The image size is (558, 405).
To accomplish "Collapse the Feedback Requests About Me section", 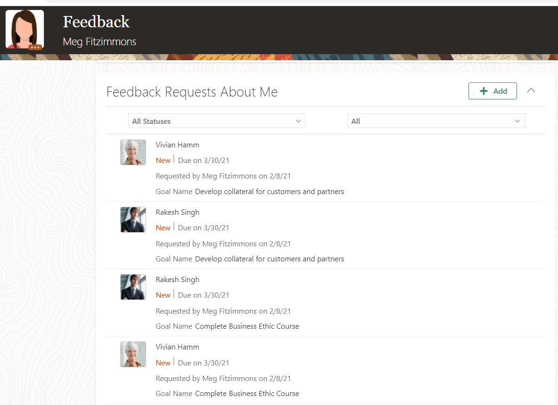I will tap(531, 90).
